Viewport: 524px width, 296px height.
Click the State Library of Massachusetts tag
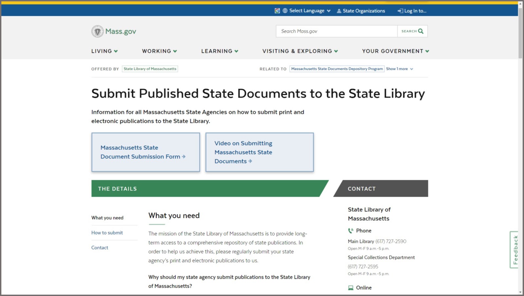pos(150,69)
